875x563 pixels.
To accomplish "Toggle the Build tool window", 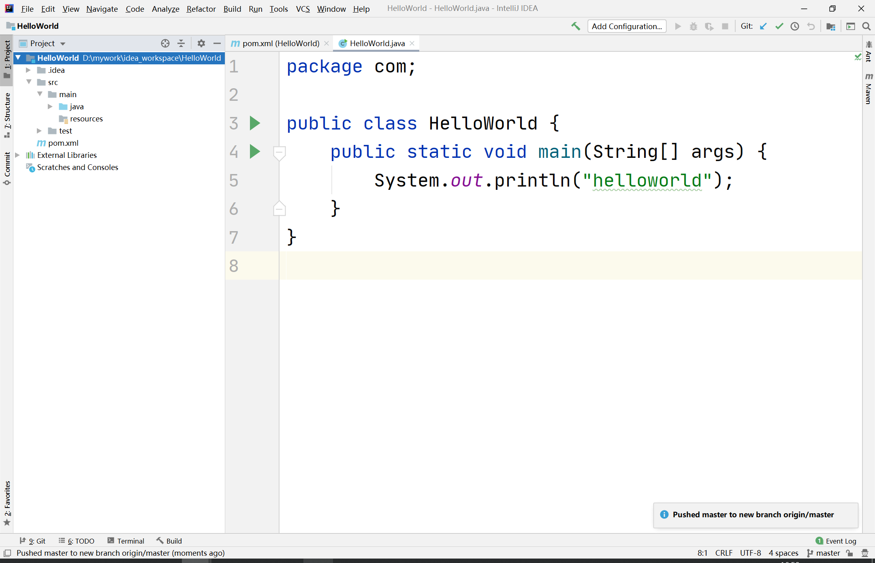I will pyautogui.click(x=169, y=541).
